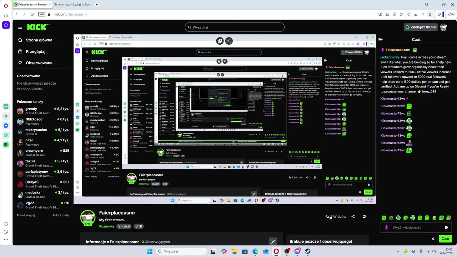The image size is (457, 257).
Task: Go to Strona główna
Action: point(35,40)
